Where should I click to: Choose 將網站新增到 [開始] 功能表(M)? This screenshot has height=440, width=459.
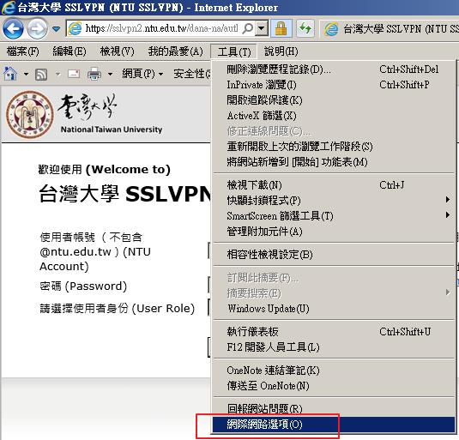(334, 162)
